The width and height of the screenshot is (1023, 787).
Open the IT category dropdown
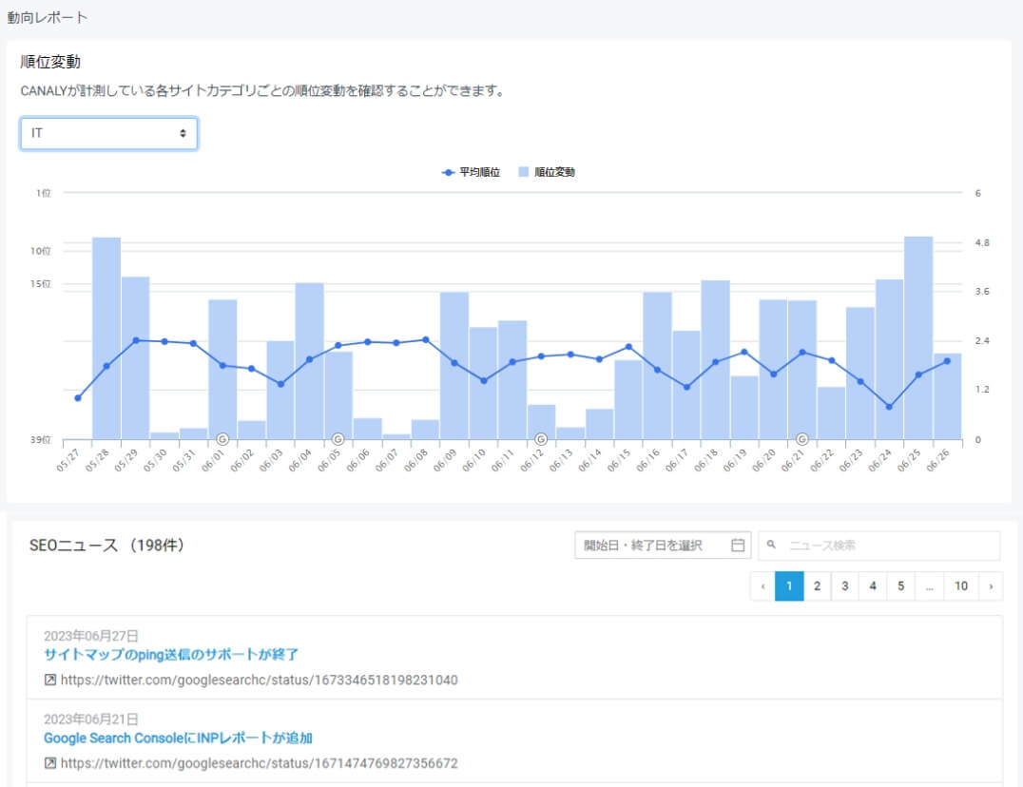coord(107,134)
